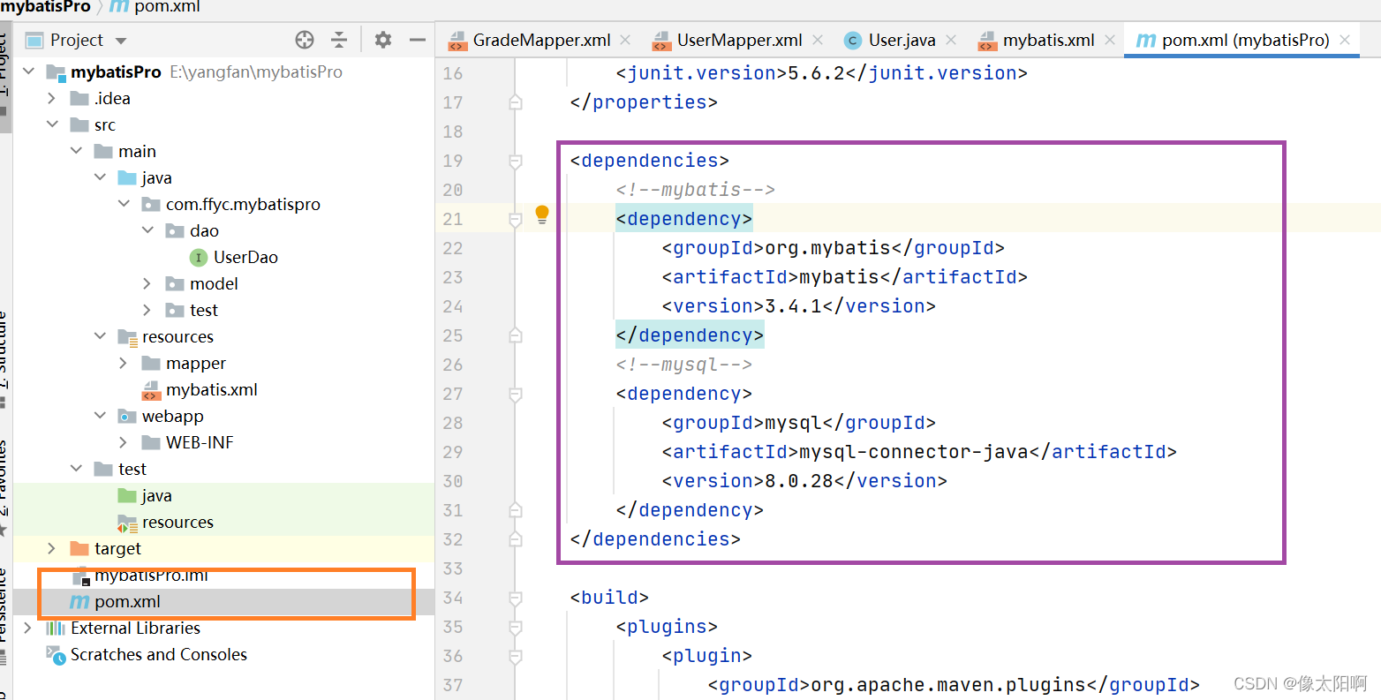
Task: Click the collapse all icon in Project panel
Action: click(x=339, y=40)
